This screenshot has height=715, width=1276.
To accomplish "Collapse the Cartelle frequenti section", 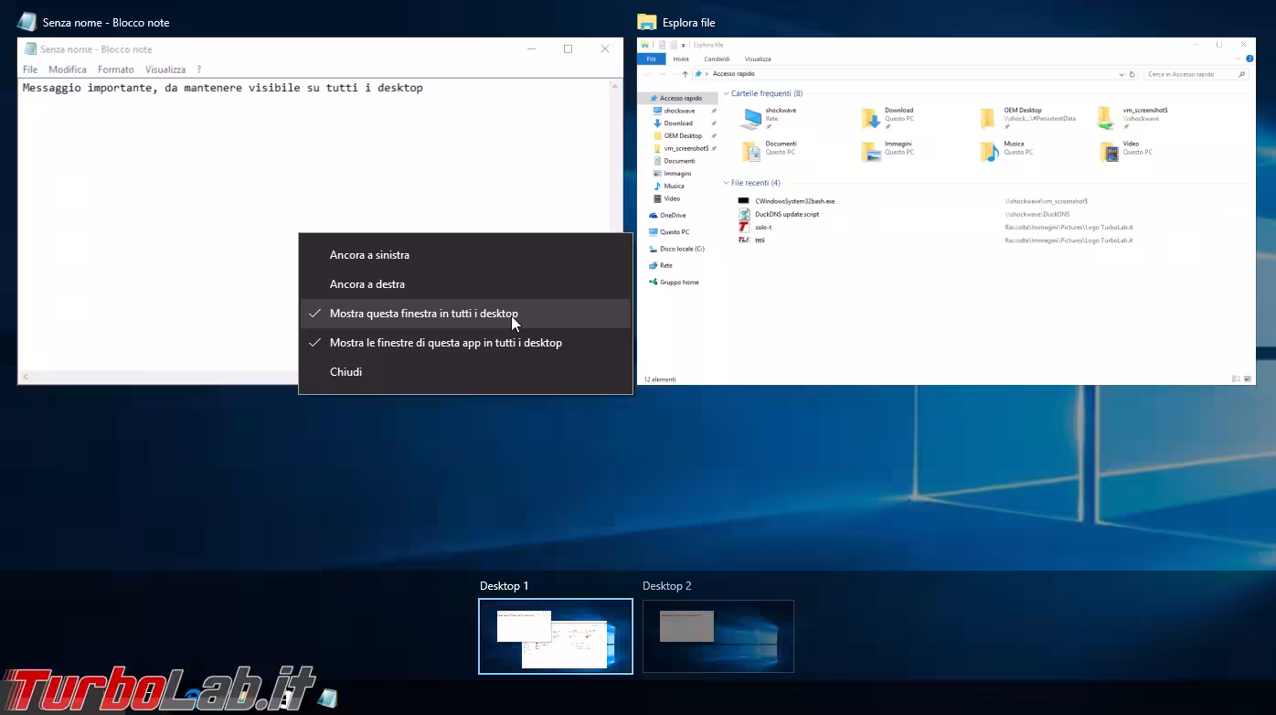I will point(728,93).
